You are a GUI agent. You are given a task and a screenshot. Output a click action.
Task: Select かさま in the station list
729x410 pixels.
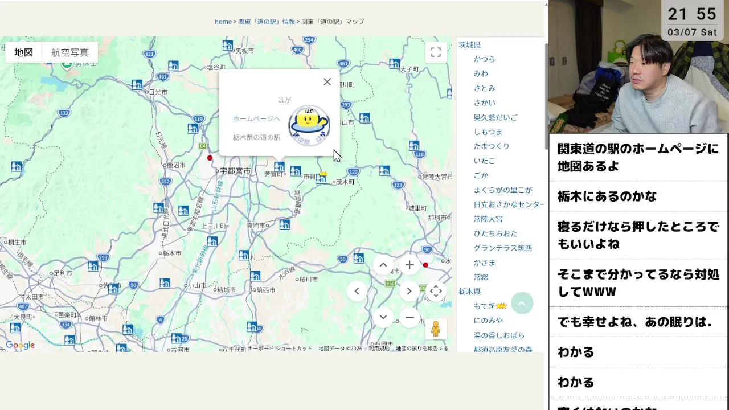[485, 263]
